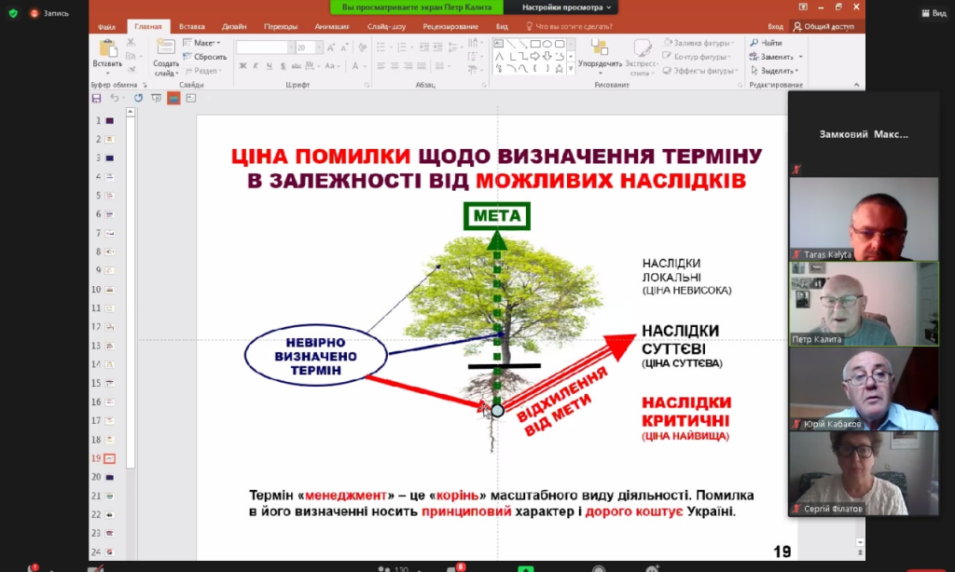Open change case Aa dropdown
Screen dimensions: 955x572
point(331,66)
